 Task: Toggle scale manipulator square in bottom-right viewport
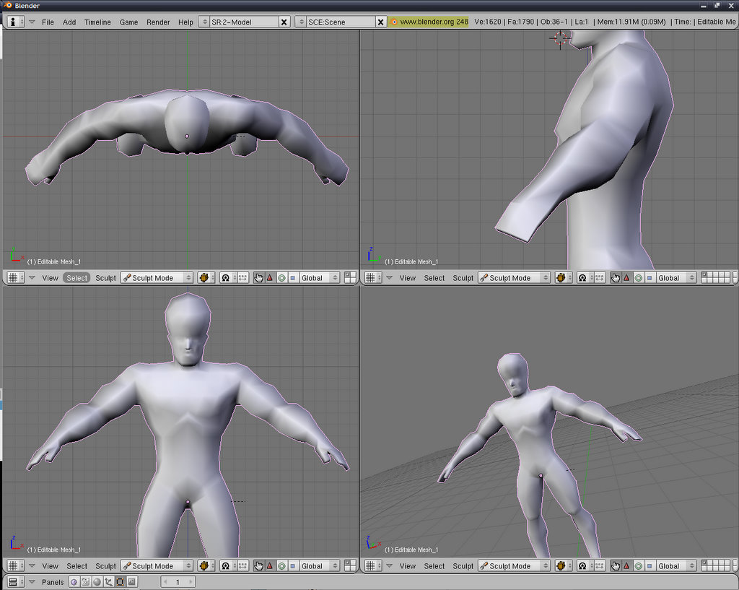point(650,566)
